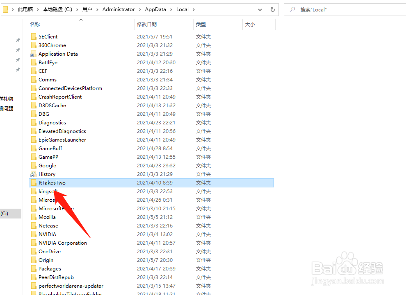
Task: Click the Mozilla folder icon
Action: click(33, 217)
